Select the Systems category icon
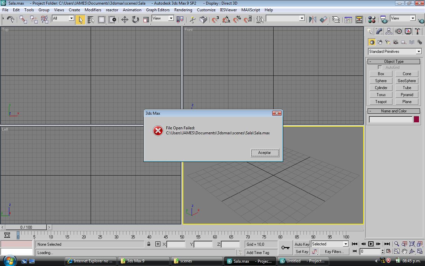This screenshot has height=266, width=425. pyautogui.click(x=420, y=42)
